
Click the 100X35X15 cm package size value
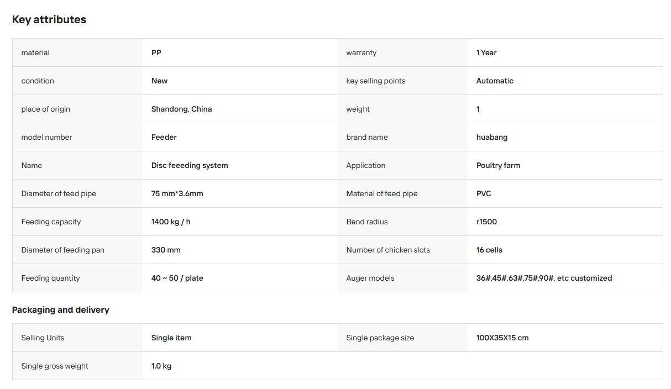click(x=502, y=338)
